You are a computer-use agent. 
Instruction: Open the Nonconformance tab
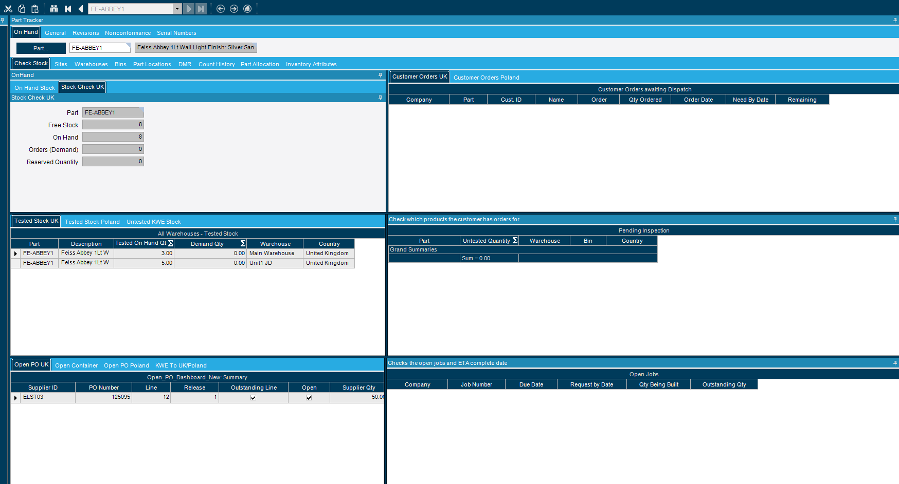[x=128, y=33]
